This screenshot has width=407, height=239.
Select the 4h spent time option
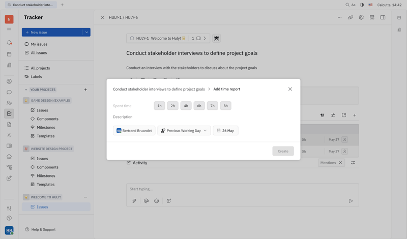tap(186, 106)
